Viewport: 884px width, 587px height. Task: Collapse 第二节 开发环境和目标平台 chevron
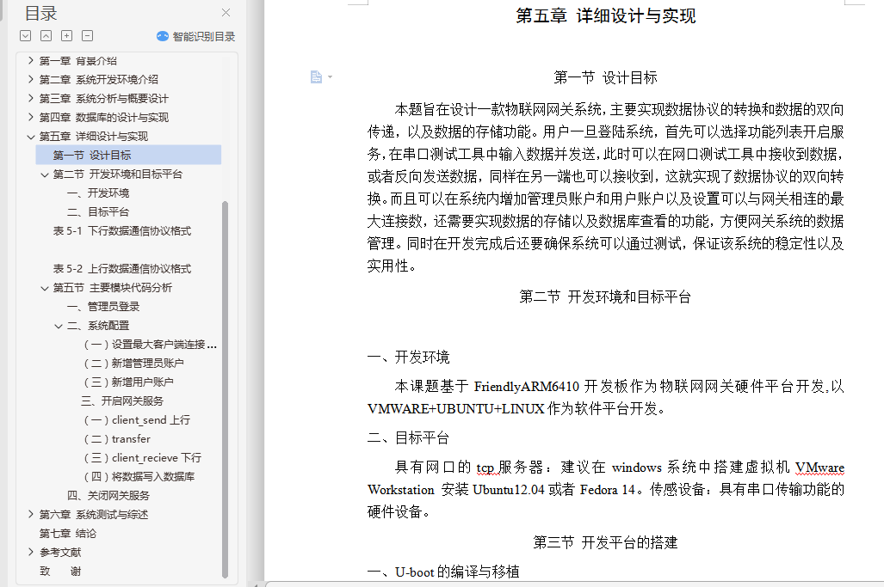tap(45, 174)
